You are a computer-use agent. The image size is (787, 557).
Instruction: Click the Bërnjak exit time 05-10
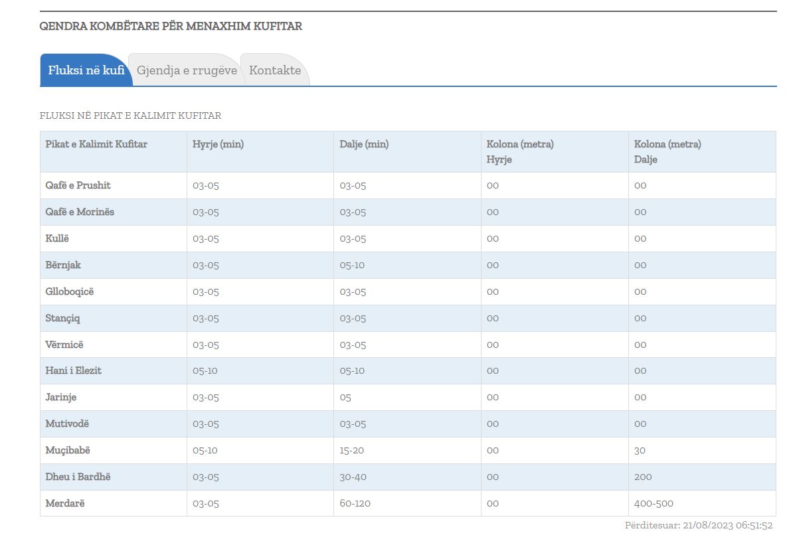coord(352,265)
